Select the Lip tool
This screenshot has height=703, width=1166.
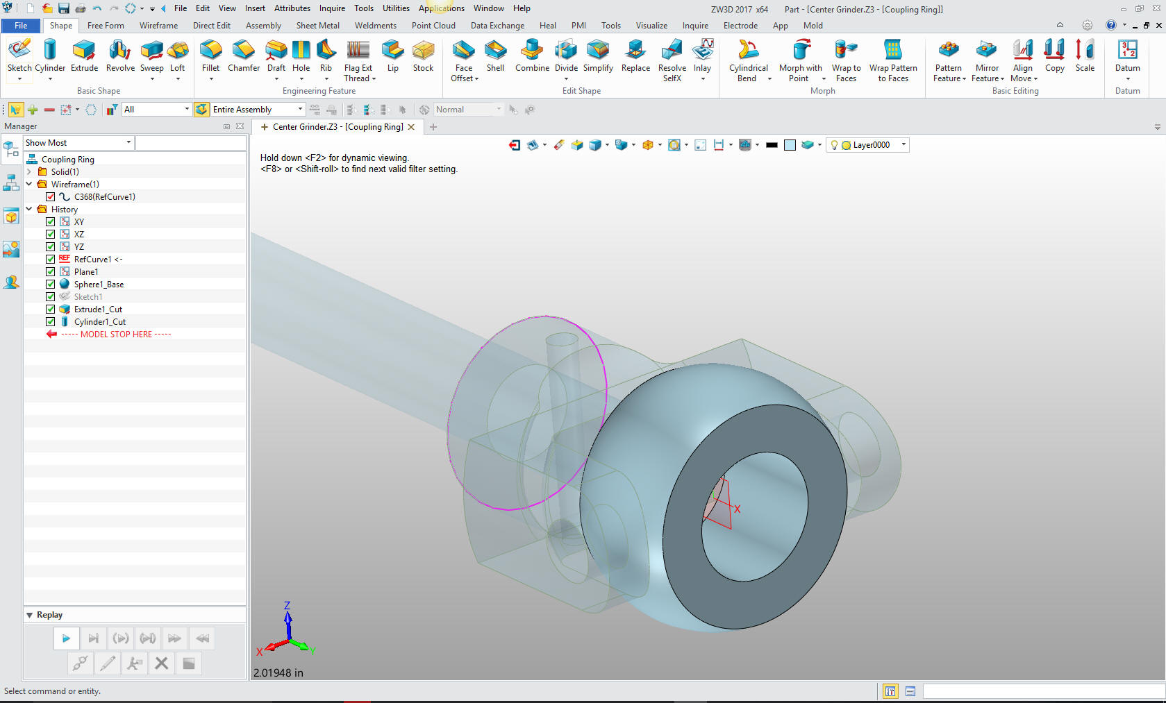[393, 56]
